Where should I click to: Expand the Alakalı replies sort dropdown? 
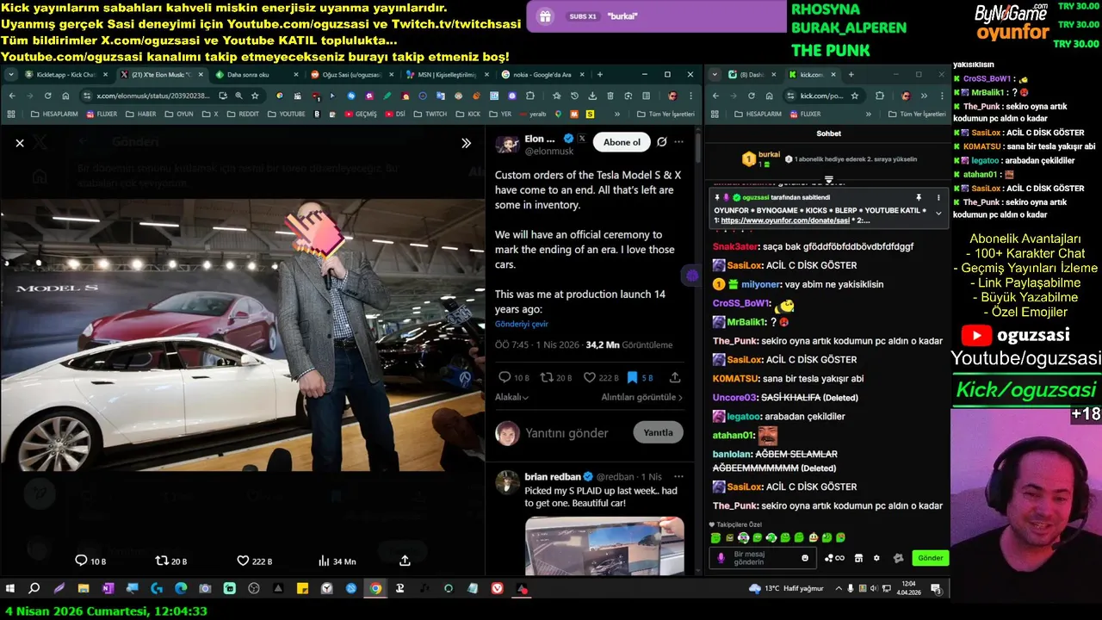(511, 397)
